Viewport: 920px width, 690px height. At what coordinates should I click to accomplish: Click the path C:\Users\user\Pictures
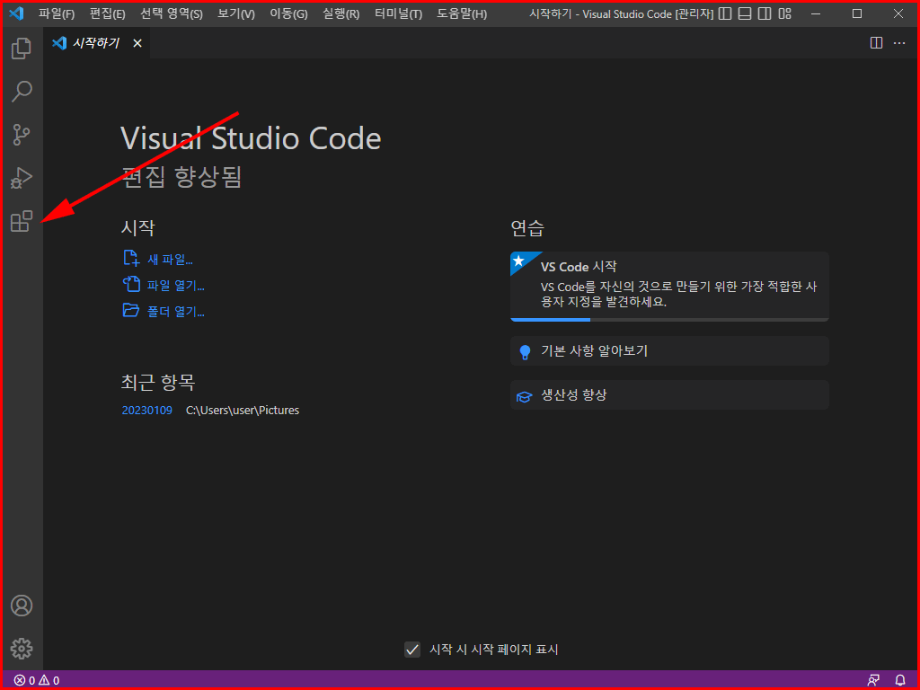243,410
